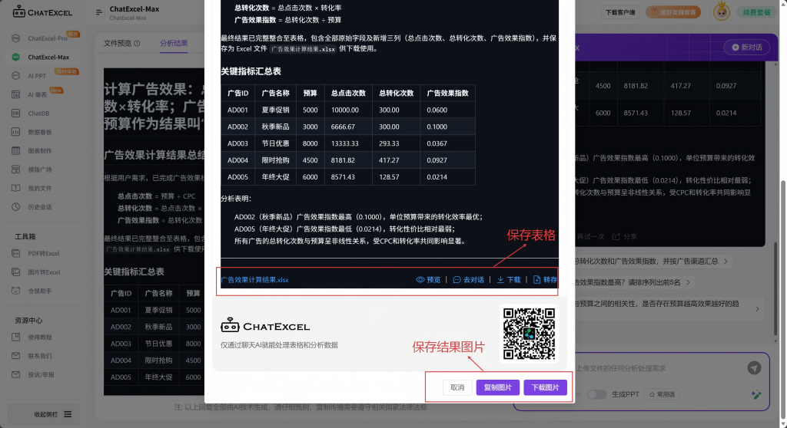Switch to the 分析结果 tab
Screen dimensions: 787x428
click(174, 43)
